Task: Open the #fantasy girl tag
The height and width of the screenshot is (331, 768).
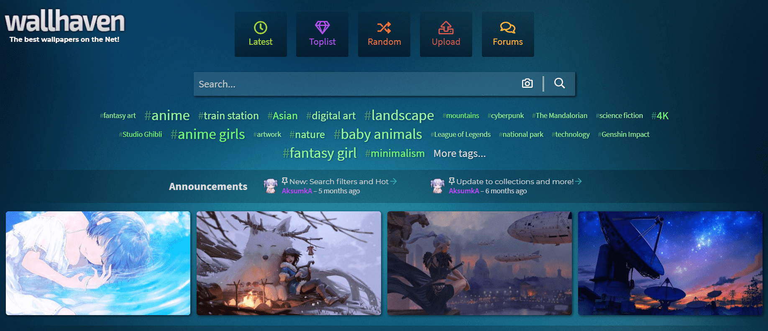Action: point(320,153)
